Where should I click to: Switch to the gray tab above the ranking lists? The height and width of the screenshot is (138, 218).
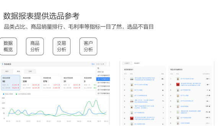127,63
